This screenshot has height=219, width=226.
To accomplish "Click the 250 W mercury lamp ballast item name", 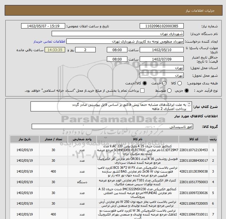I will [x=138, y=203].
